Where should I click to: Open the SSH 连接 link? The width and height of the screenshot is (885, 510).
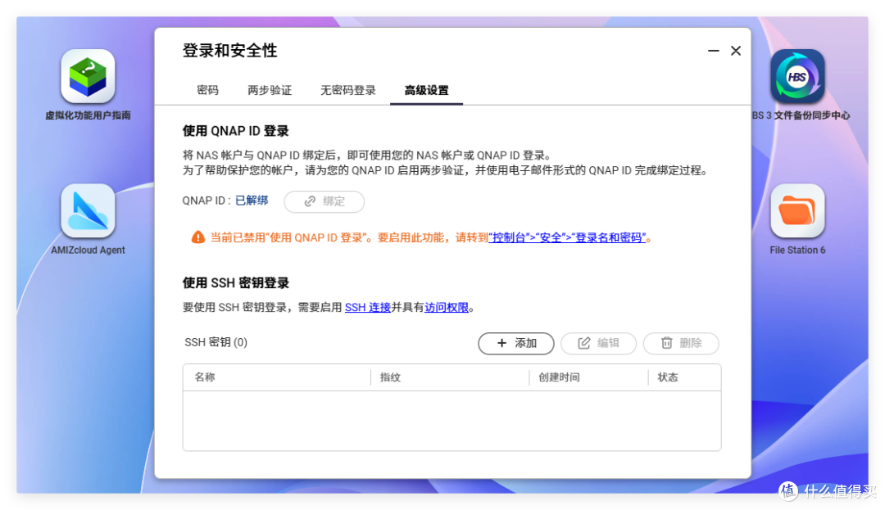point(367,308)
